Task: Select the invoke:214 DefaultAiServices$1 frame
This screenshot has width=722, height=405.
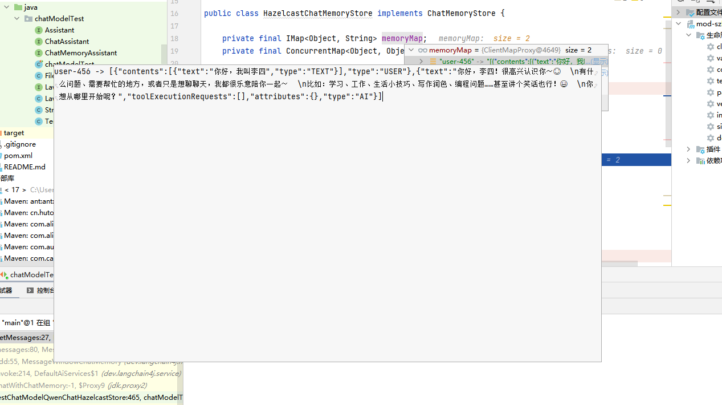Action: (91, 374)
